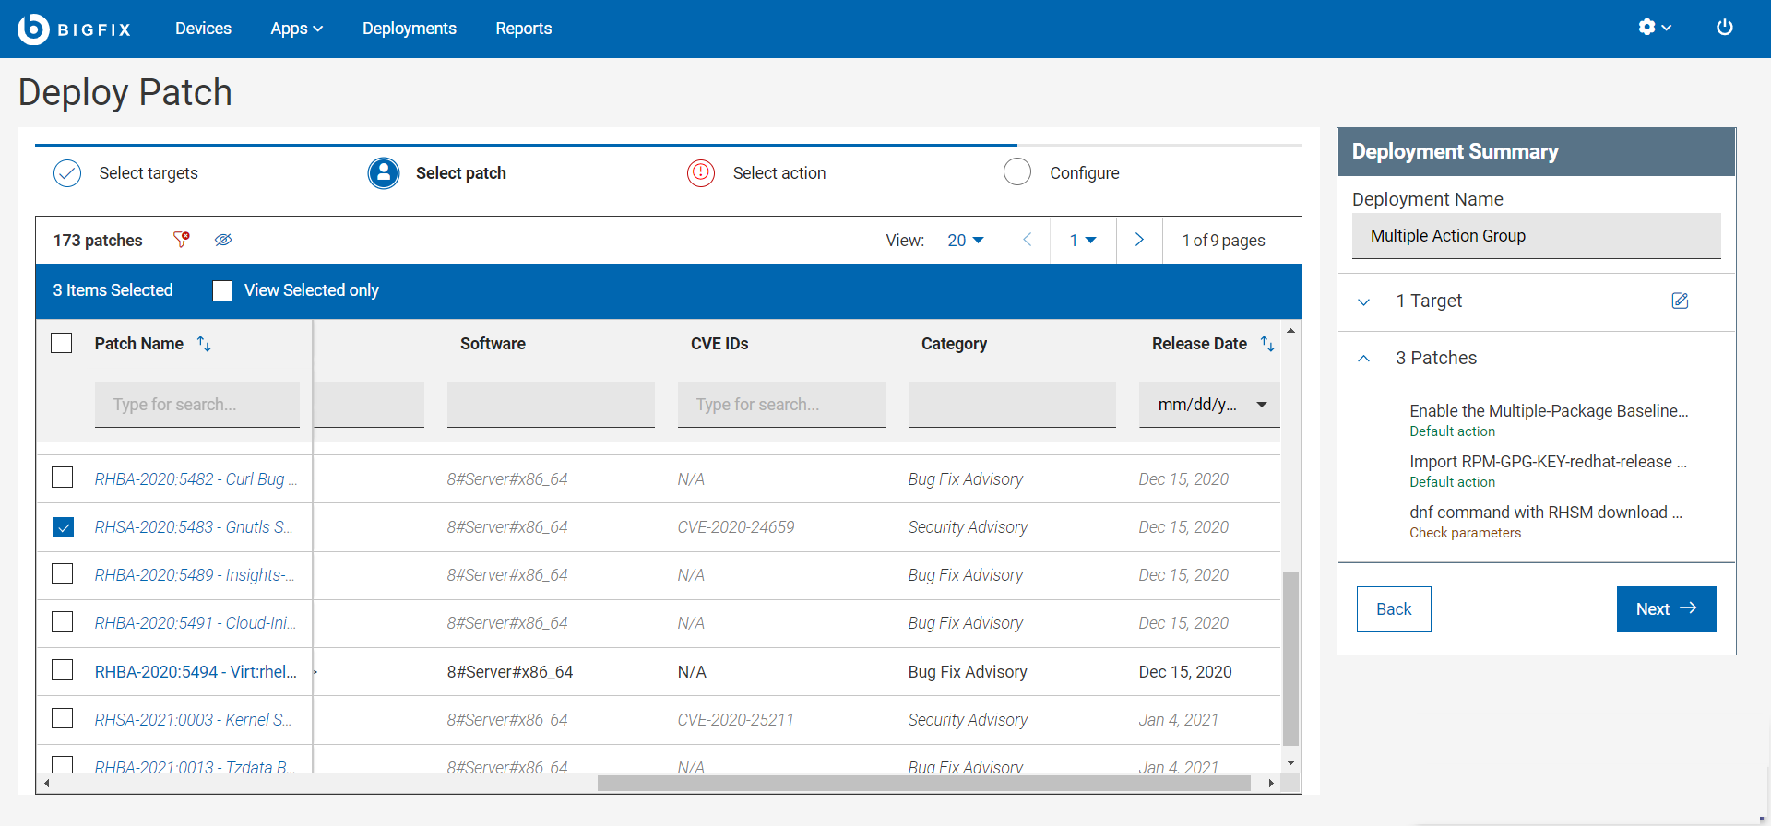Expand the 1 Target section

pyautogui.click(x=1363, y=301)
